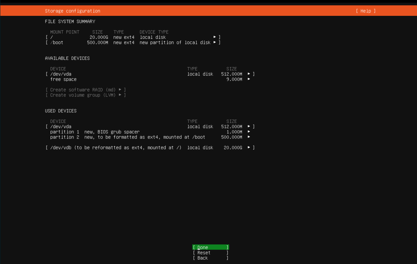The width and height of the screenshot is (417, 264).
Task: Go back using the Back button
Action: pos(211,258)
